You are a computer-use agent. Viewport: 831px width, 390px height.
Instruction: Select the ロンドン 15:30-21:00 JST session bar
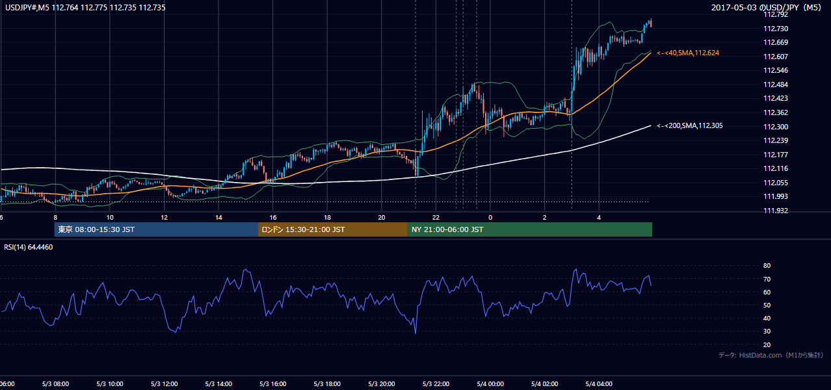(x=333, y=229)
